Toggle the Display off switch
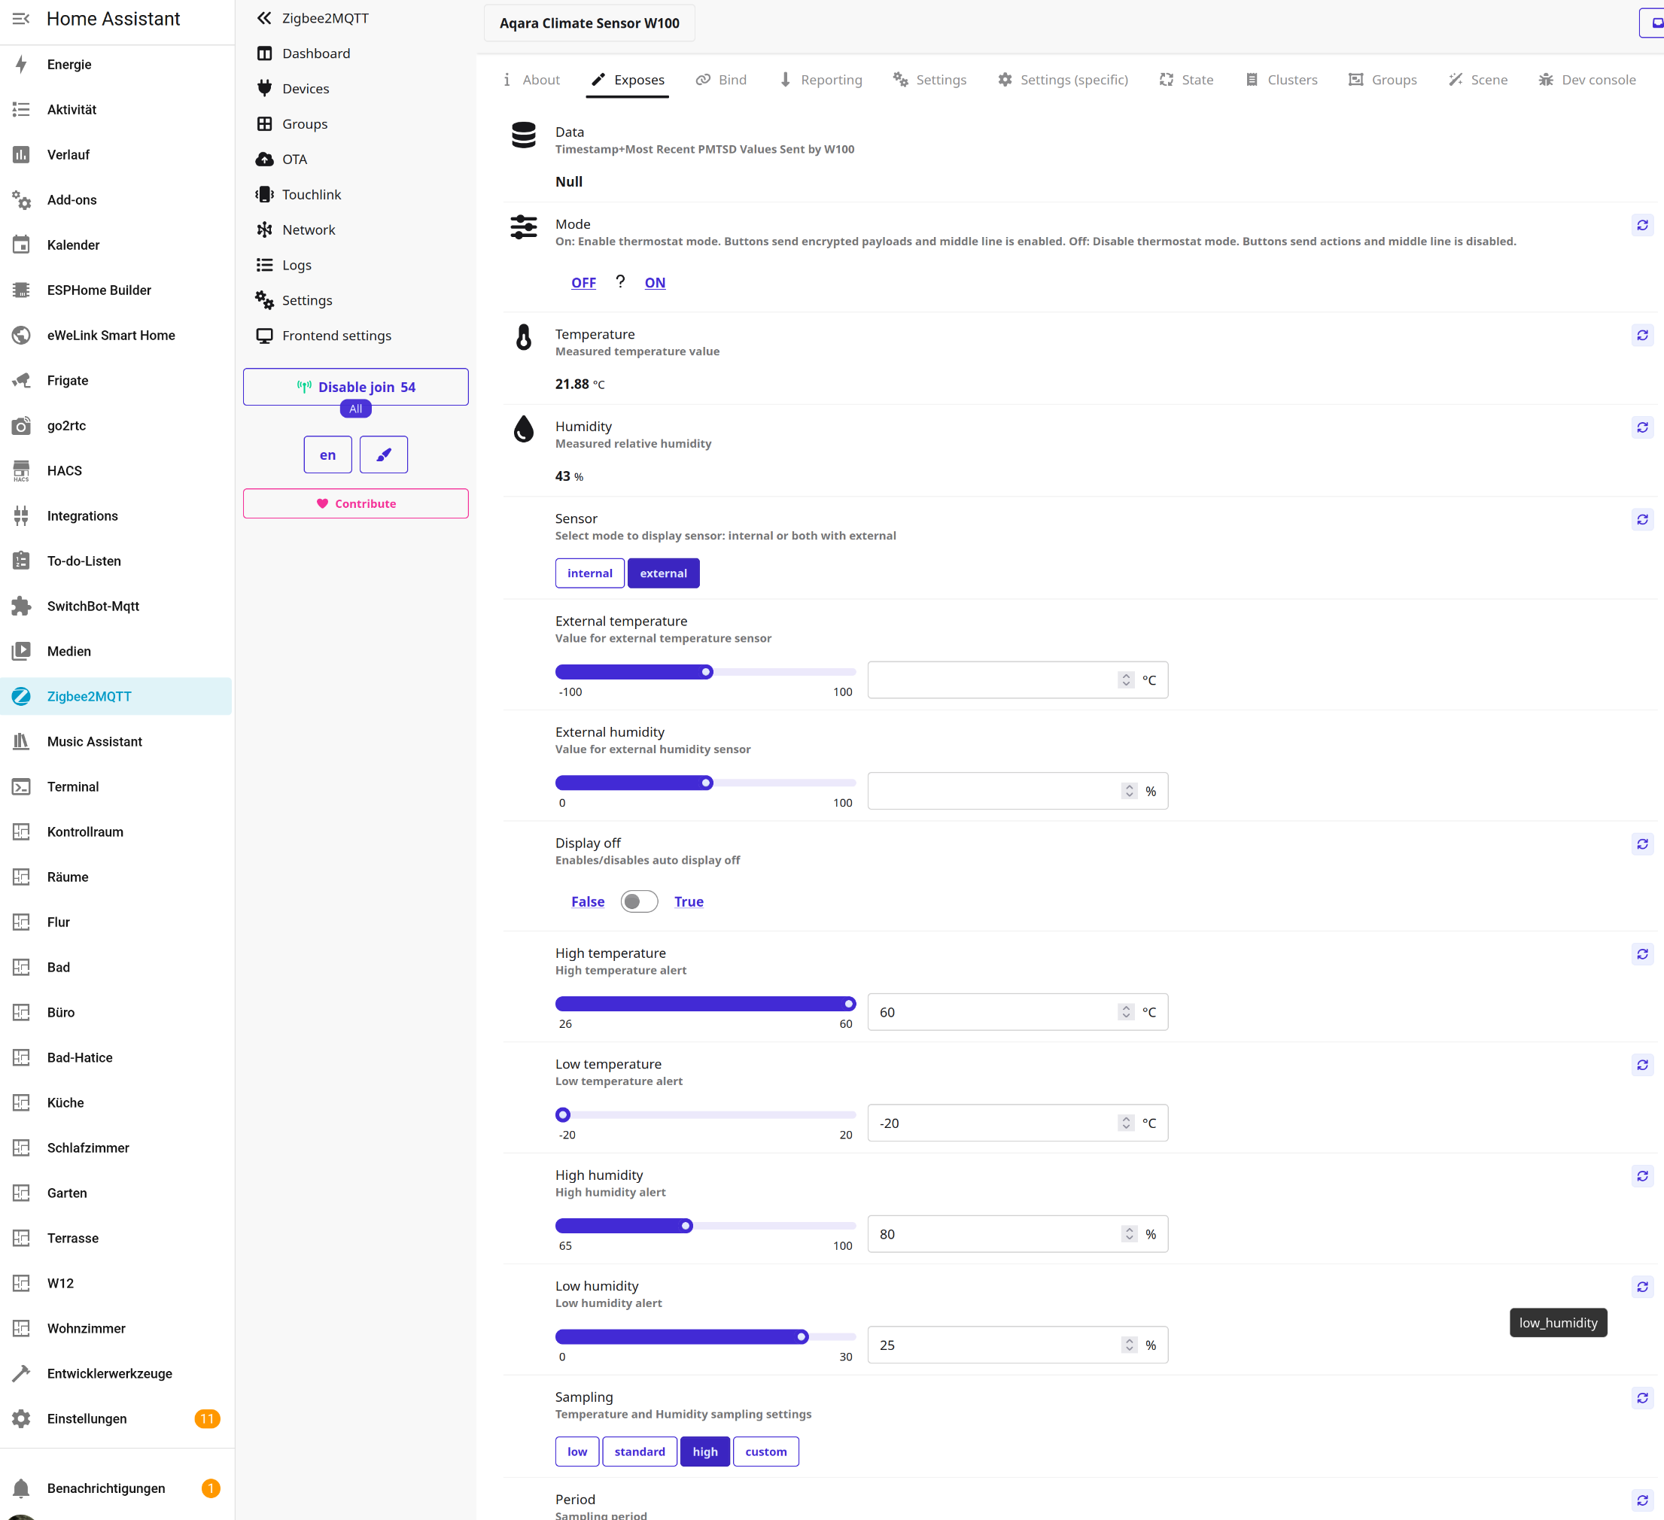Viewport: 1664px width, 1520px height. point(639,901)
